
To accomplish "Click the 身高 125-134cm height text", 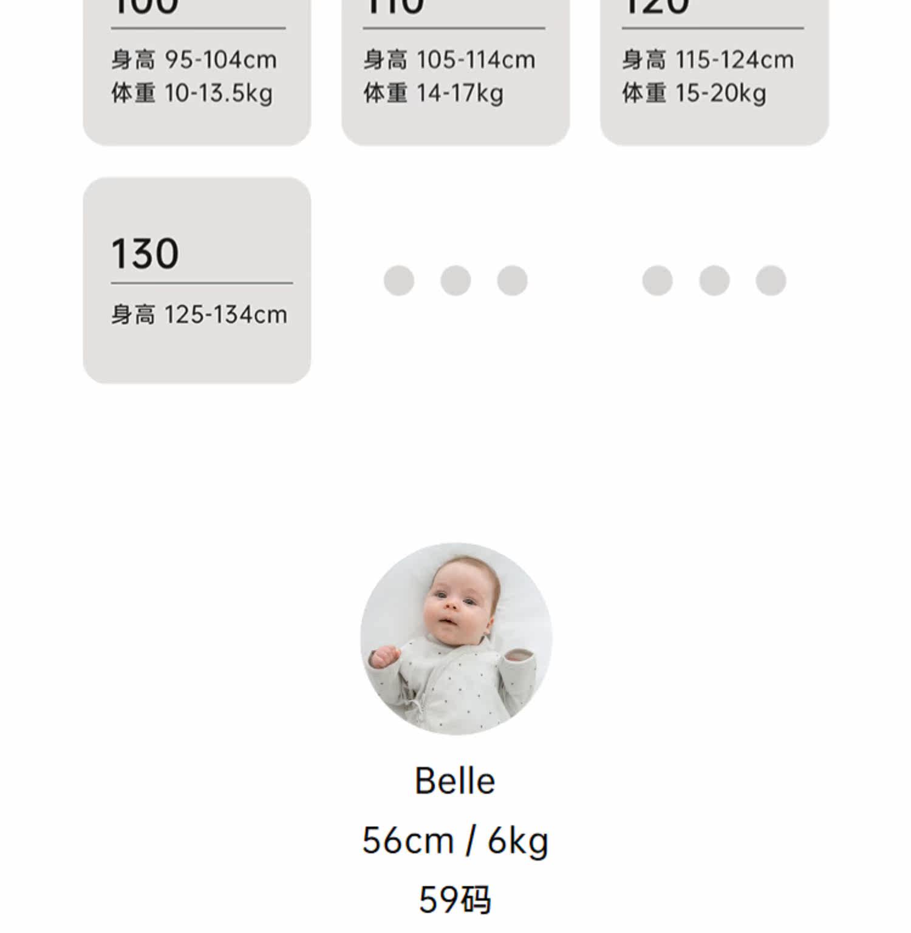I will (199, 315).
